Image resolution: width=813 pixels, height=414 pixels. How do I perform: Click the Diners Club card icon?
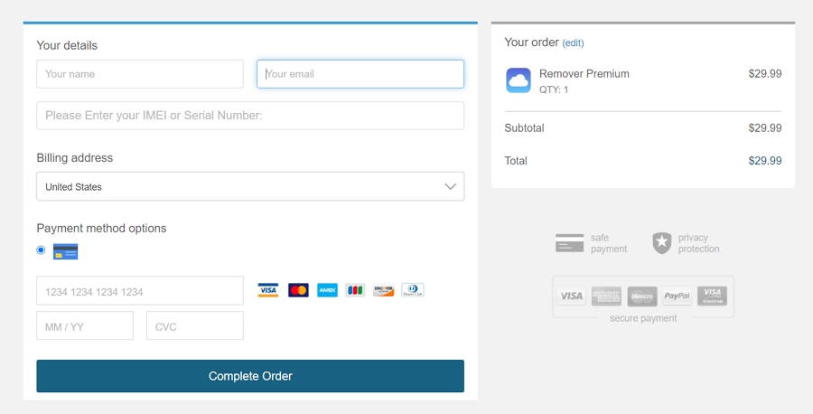413,290
